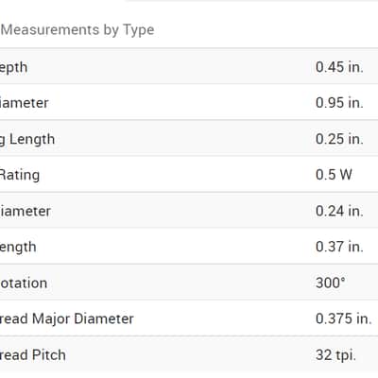The image size is (378, 378).
Task: Click the 0.45 in. value
Action: [x=339, y=67]
